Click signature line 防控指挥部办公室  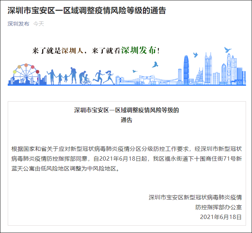pyautogui.click(x=219, y=207)
